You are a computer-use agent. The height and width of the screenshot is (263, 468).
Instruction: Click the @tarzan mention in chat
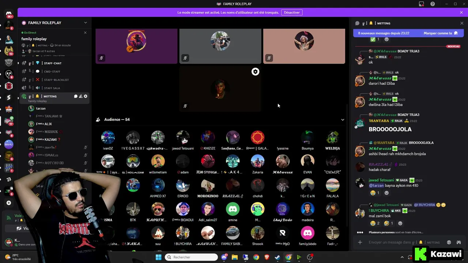376,186
